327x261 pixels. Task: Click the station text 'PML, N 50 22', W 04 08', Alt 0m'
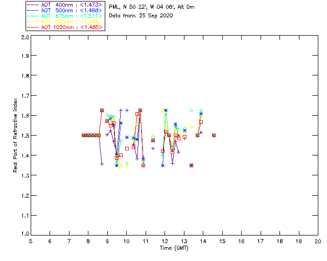click(152, 7)
